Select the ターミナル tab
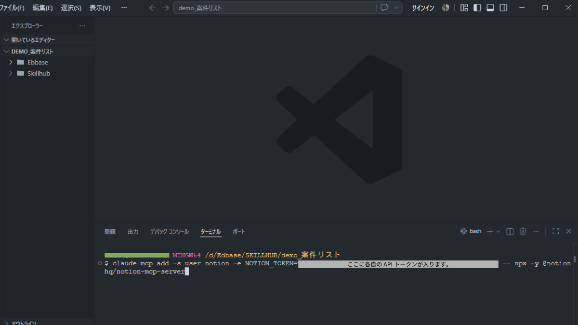578x325 pixels. (x=211, y=232)
